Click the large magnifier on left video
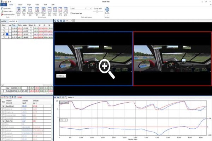 (107, 69)
